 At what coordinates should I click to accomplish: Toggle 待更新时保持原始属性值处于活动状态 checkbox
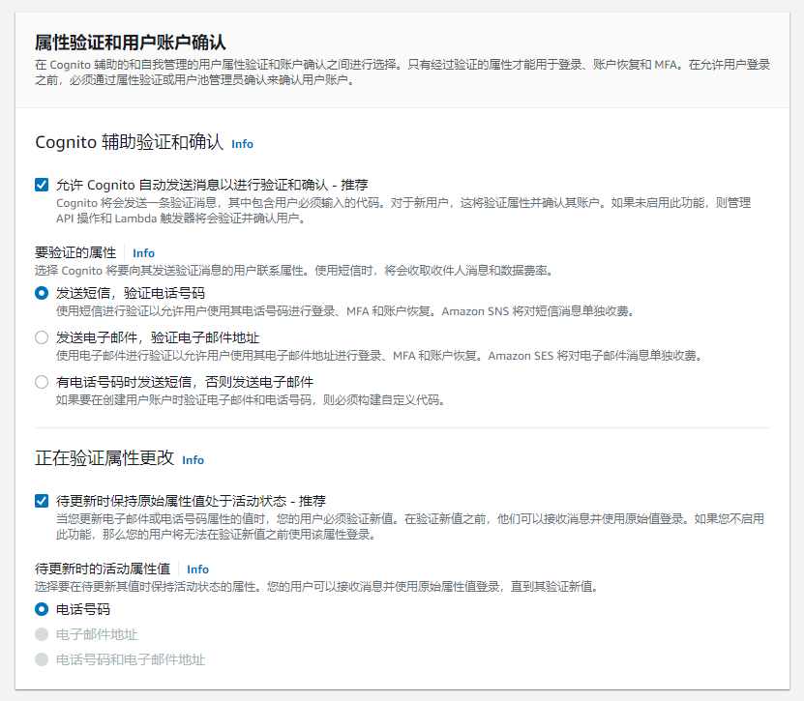coord(42,501)
